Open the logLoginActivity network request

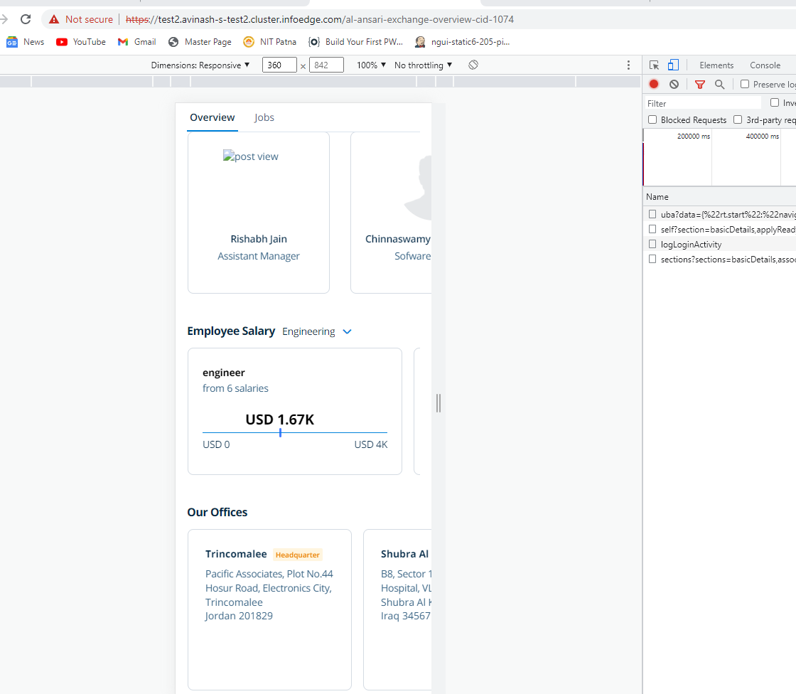(691, 244)
